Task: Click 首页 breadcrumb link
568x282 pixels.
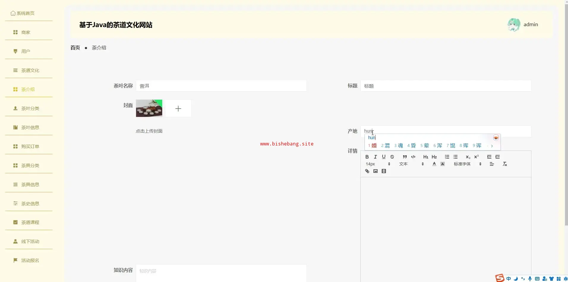Action: (75, 48)
